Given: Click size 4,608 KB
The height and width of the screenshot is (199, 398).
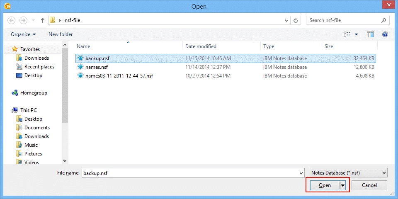Looking at the screenshot, I should [365, 75].
